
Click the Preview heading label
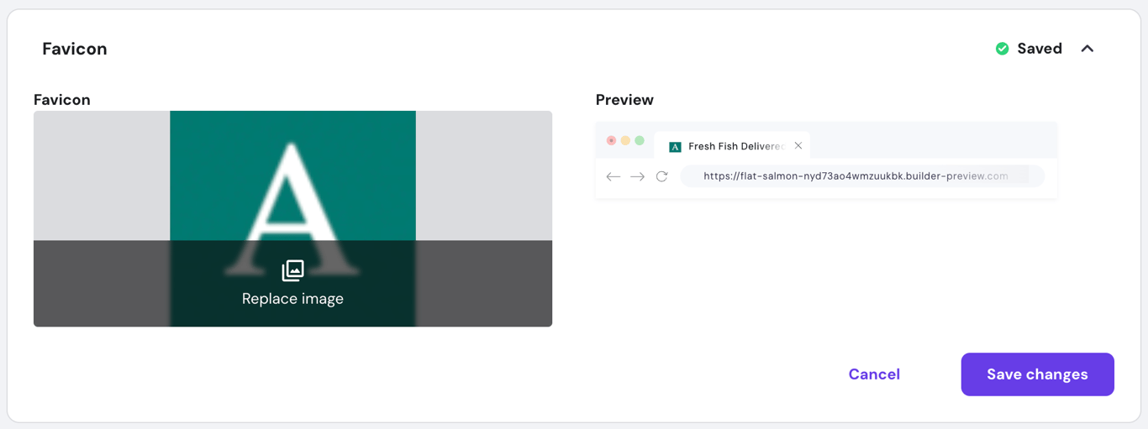[624, 100]
